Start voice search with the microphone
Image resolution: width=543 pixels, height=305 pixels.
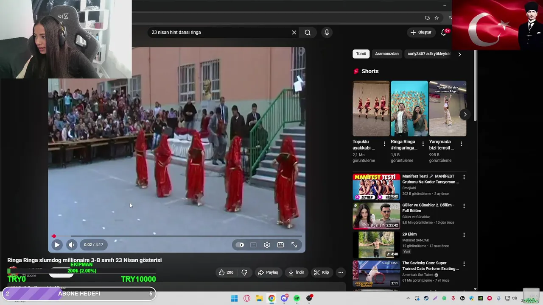pos(327,32)
